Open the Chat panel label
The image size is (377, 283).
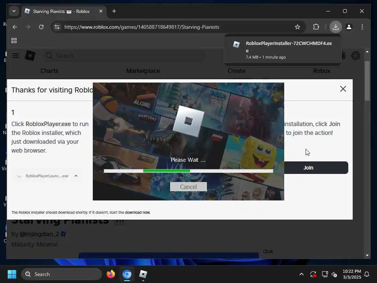[268, 251]
